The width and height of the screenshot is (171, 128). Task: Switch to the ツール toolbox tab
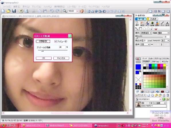pyautogui.click(x=141, y=19)
